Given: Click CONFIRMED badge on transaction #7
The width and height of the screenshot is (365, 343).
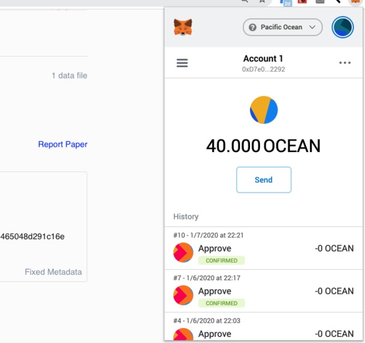Looking at the screenshot, I should pyautogui.click(x=222, y=303).
